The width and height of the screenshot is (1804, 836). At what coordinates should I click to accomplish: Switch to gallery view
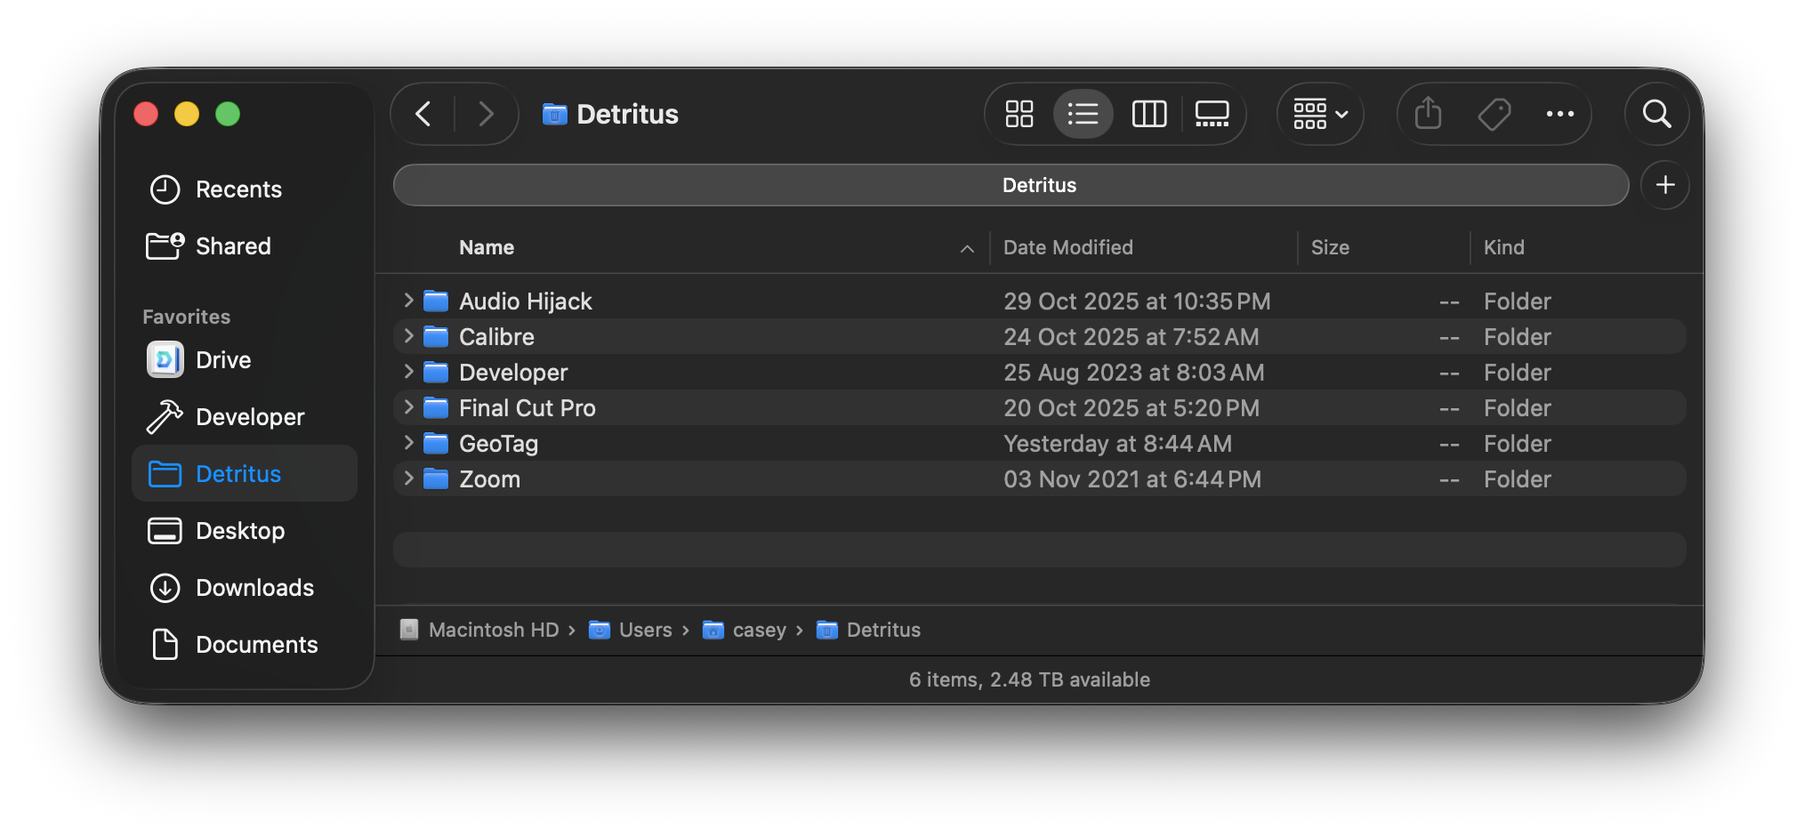point(1212,114)
